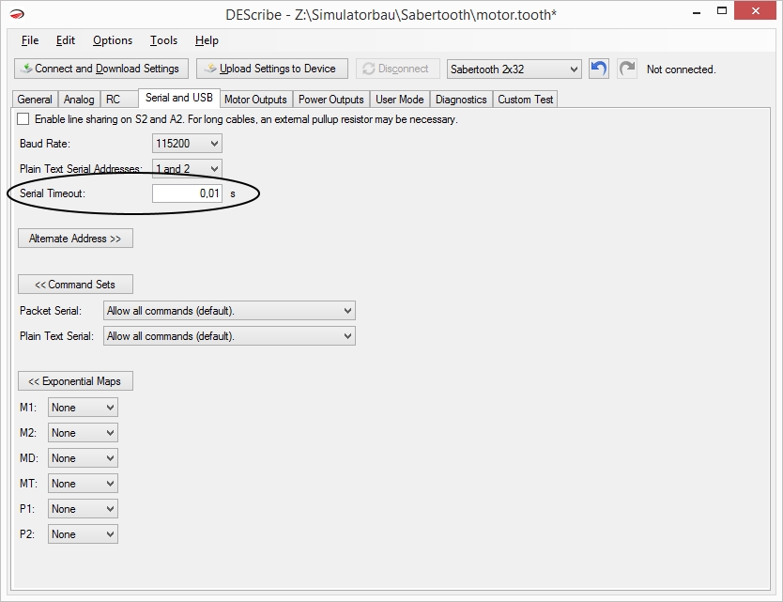Click the Not connected status text
Screen dimensions: 783x602
(x=681, y=69)
